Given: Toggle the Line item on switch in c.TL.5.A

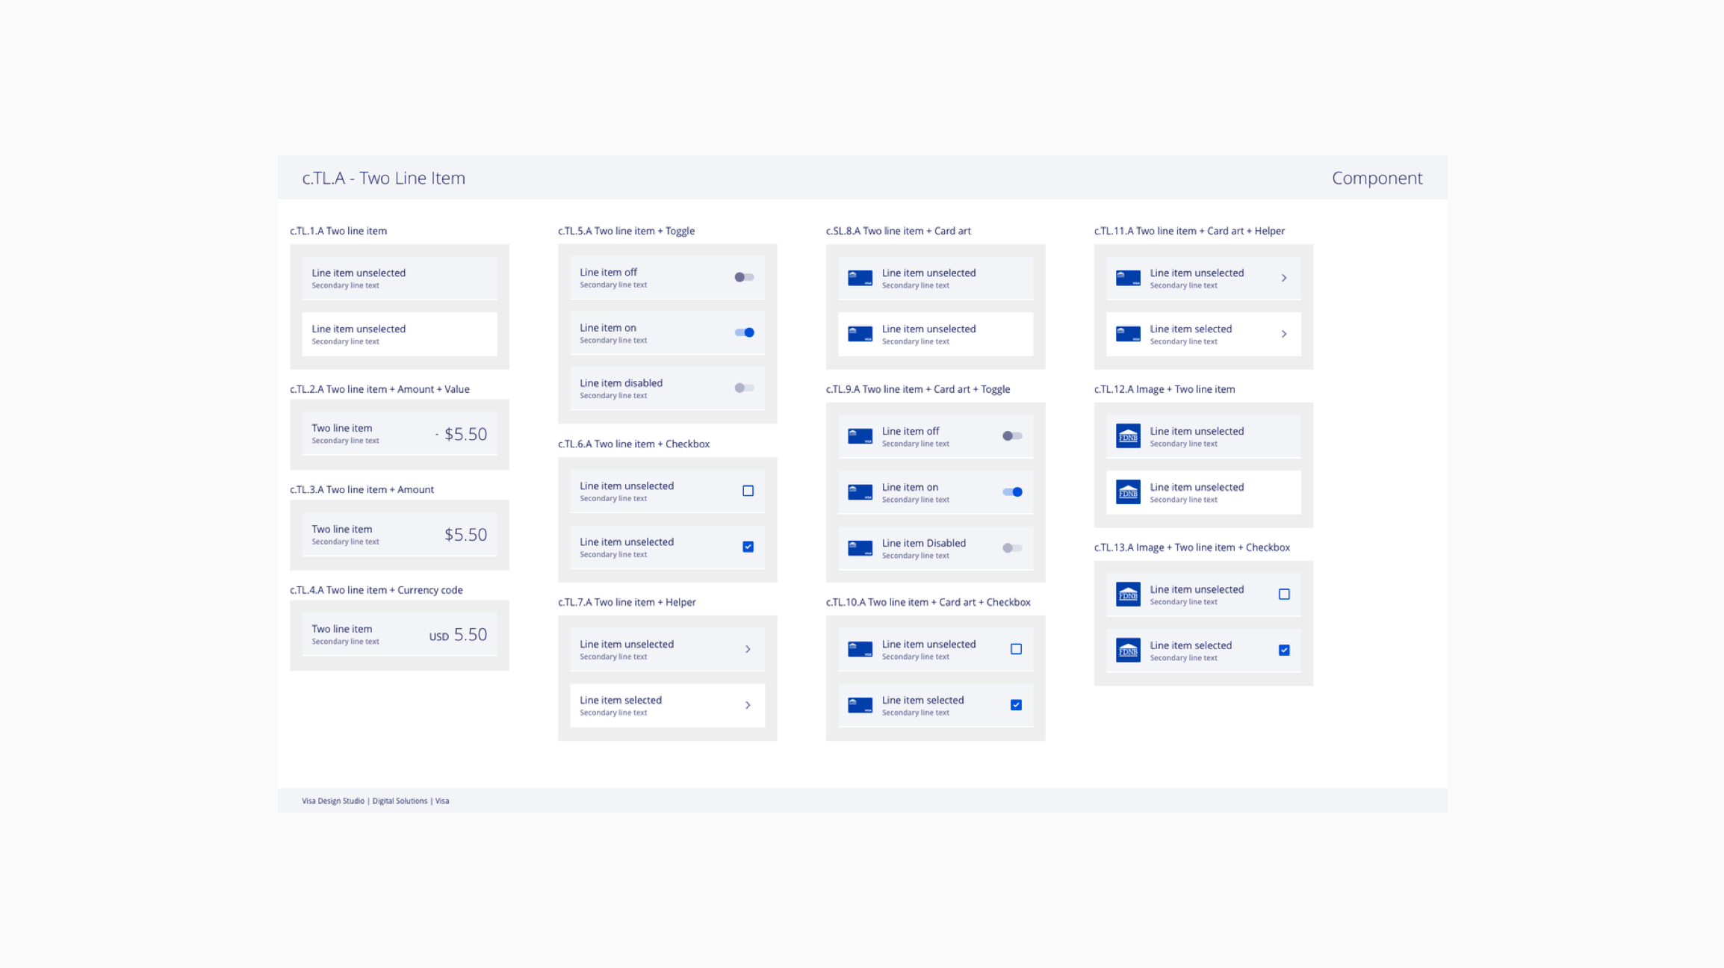Looking at the screenshot, I should point(743,332).
